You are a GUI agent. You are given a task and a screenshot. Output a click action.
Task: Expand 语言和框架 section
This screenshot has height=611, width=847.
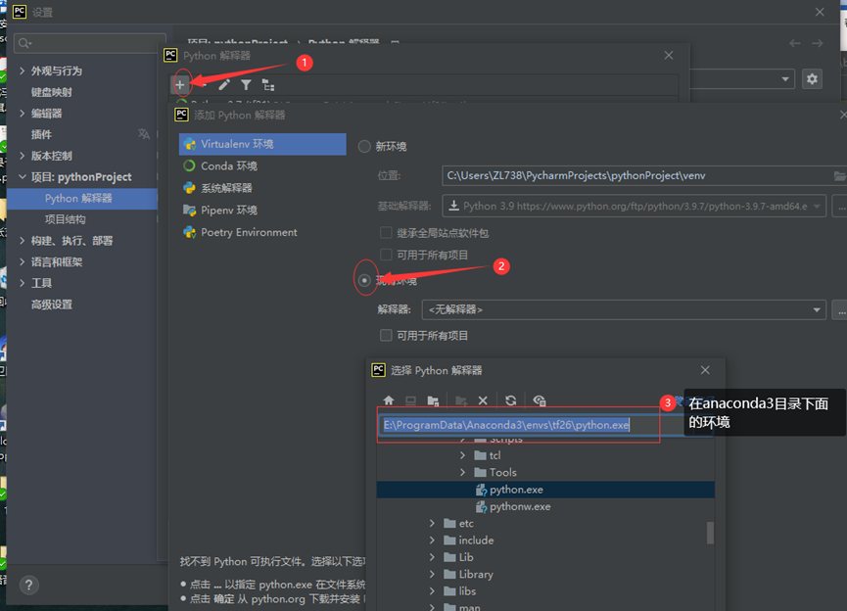click(23, 261)
